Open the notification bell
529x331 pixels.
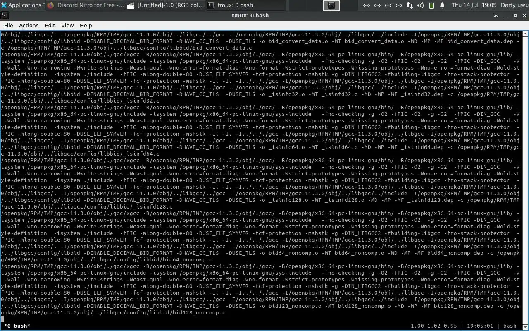[442, 5]
